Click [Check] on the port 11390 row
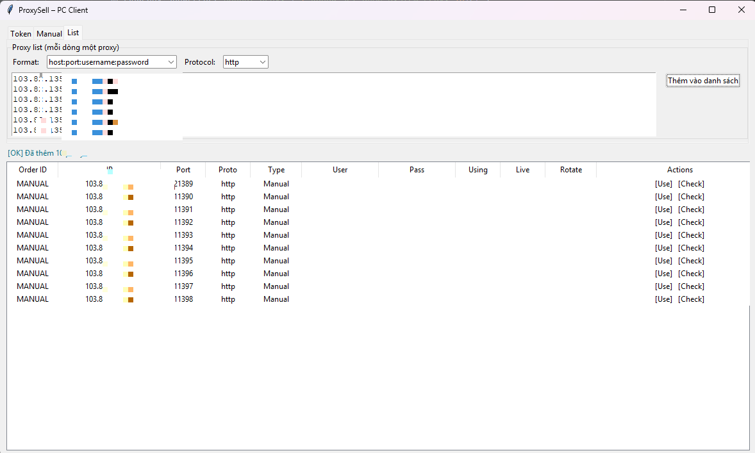Viewport: 755px width, 453px height. coord(691,197)
